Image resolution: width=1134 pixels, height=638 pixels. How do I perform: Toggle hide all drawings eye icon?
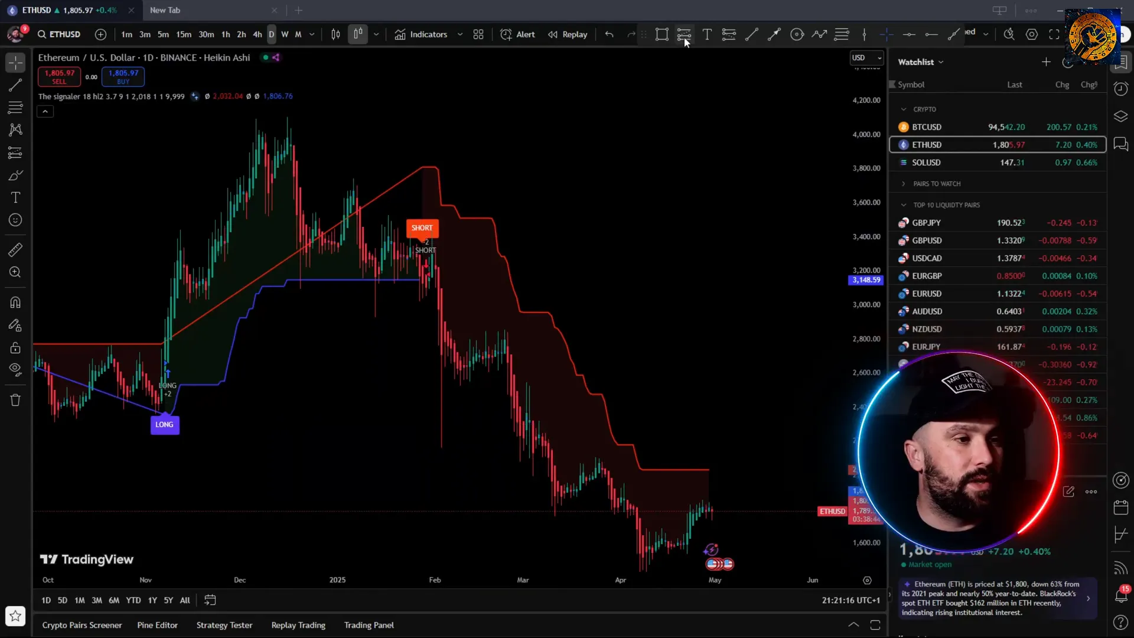[15, 370]
